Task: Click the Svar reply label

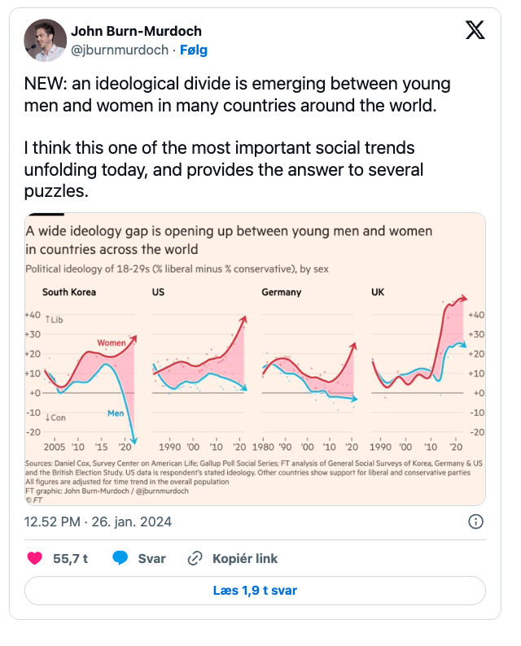Action: coord(151,558)
